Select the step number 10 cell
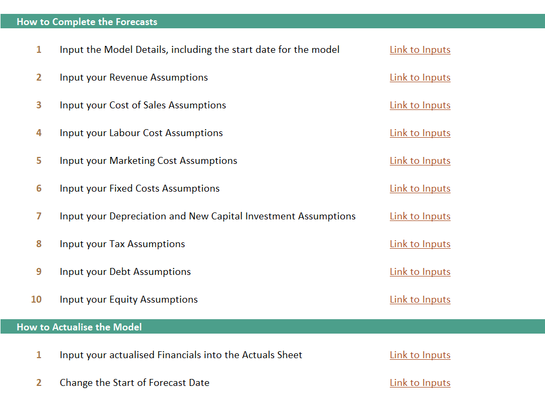Viewport: 545px width, 403px height. coord(36,299)
